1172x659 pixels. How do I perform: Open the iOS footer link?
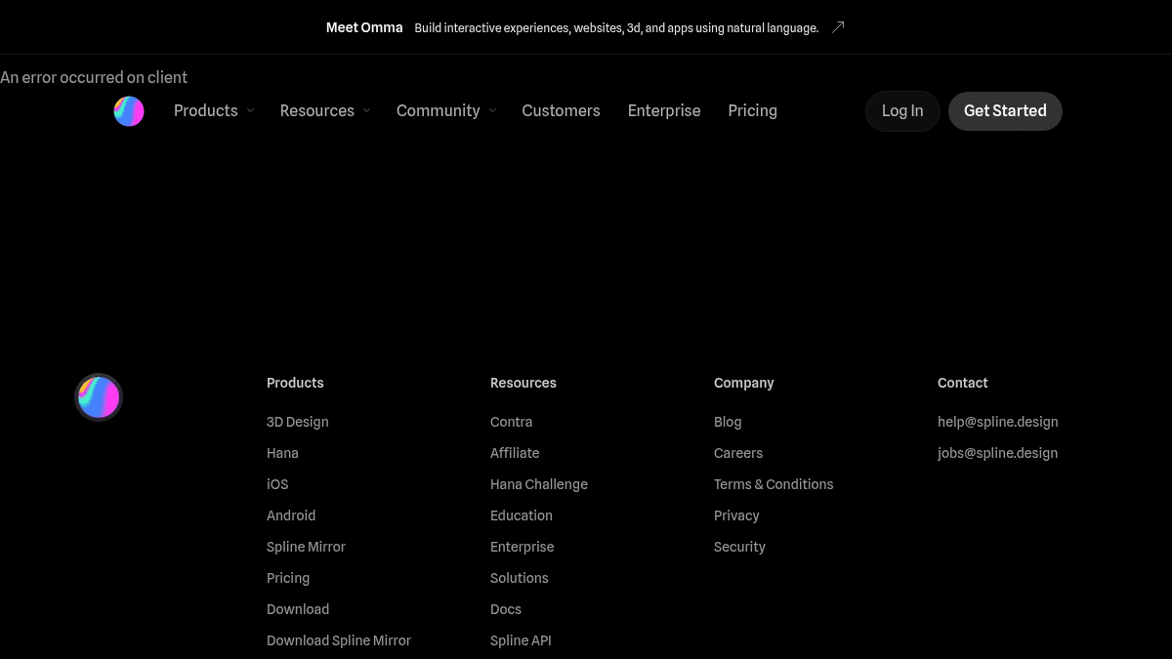pos(277,484)
